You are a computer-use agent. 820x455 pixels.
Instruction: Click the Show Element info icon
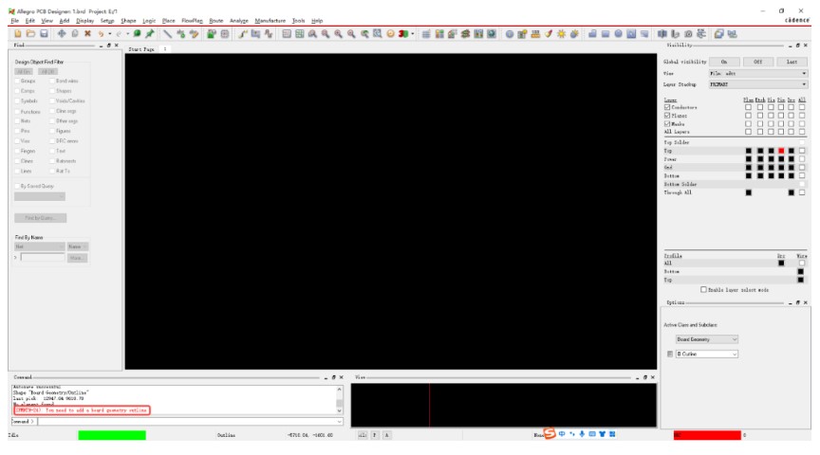click(x=510, y=34)
